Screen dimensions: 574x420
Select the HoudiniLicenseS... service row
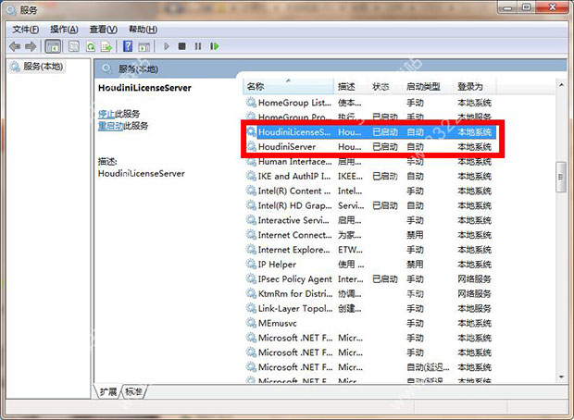[x=370, y=132]
